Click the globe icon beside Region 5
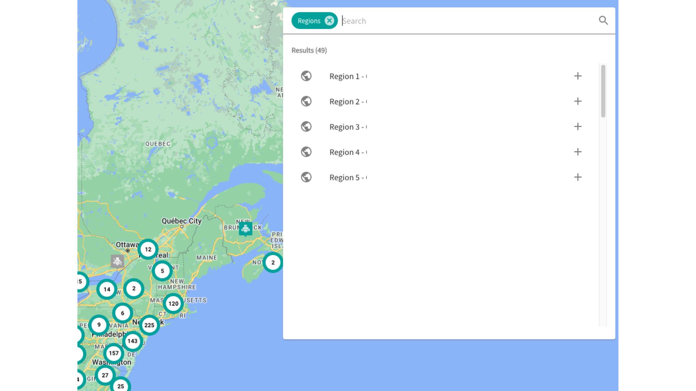 (x=306, y=177)
